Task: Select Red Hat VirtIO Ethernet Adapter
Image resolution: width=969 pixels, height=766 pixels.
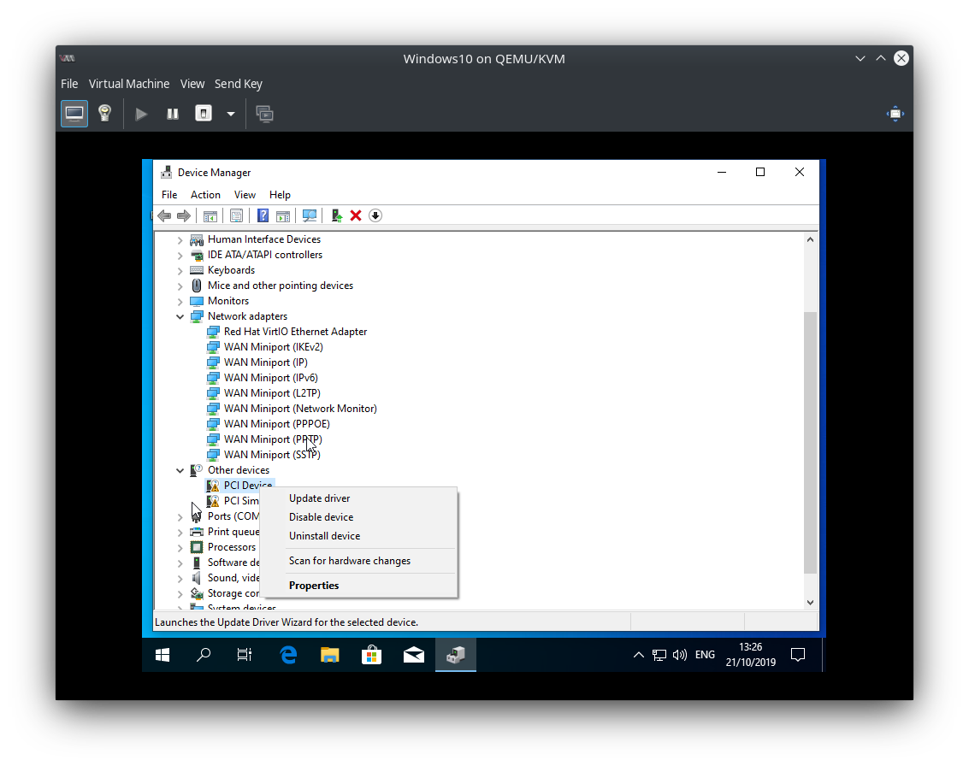Action: tap(295, 332)
